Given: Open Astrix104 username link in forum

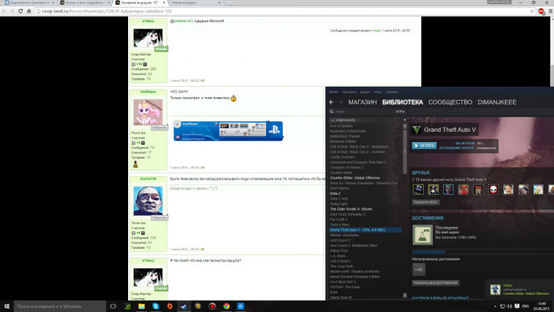Looking at the screenshot, I should tap(148, 179).
